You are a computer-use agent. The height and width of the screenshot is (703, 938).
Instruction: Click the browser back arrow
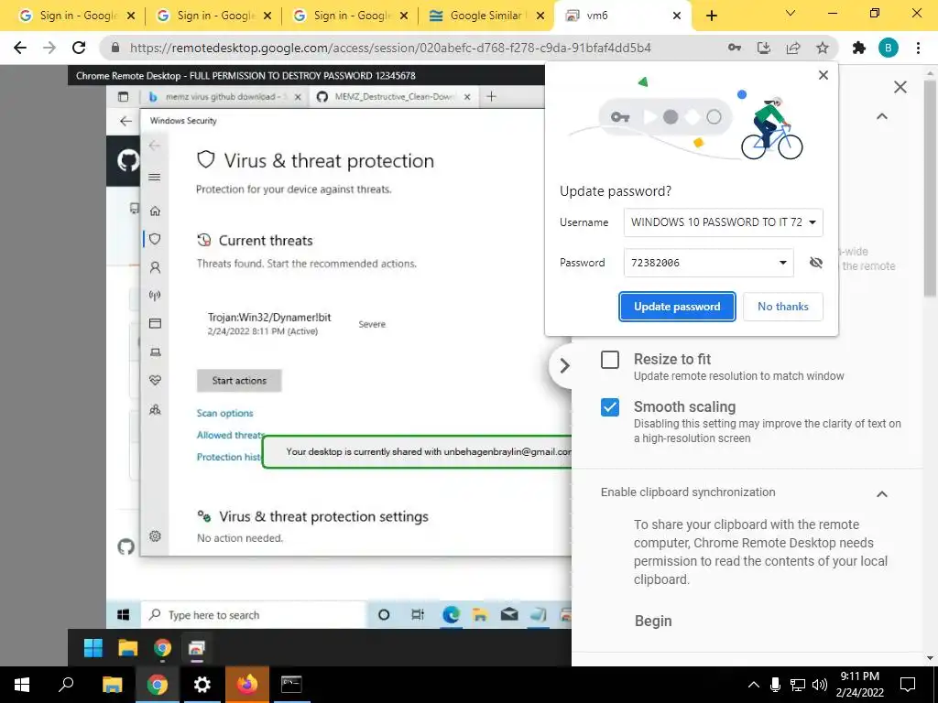click(x=20, y=48)
